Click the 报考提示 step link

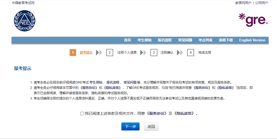click(x=86, y=53)
